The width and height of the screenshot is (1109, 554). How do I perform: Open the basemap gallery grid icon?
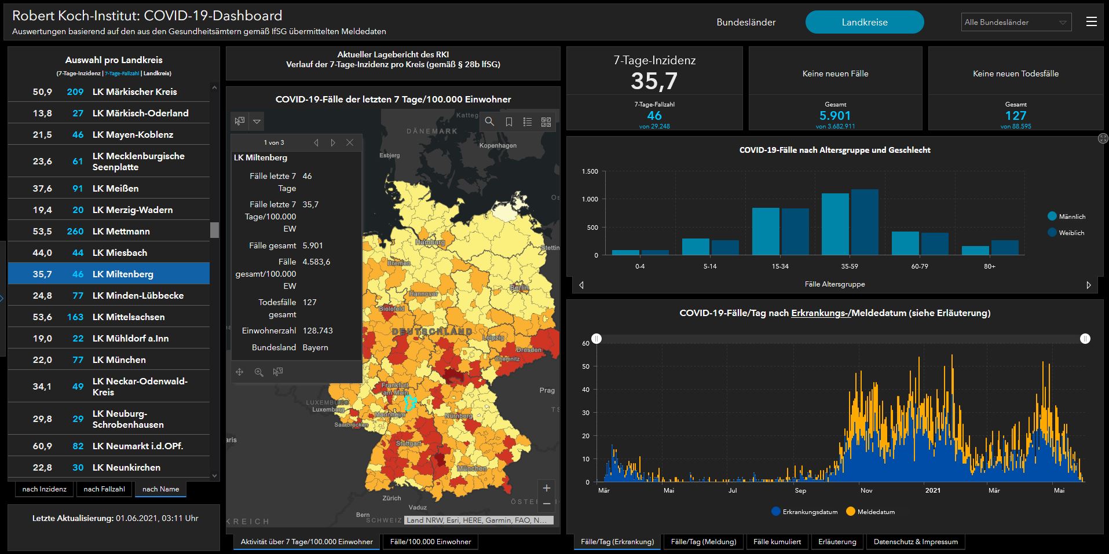coord(546,122)
